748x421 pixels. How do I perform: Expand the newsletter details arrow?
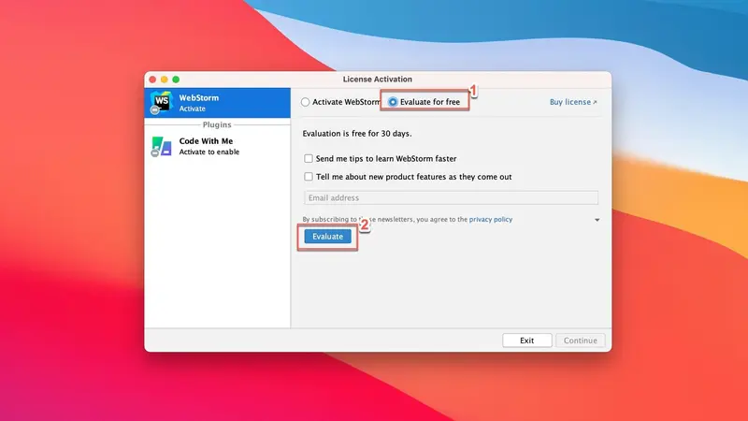pyautogui.click(x=597, y=220)
